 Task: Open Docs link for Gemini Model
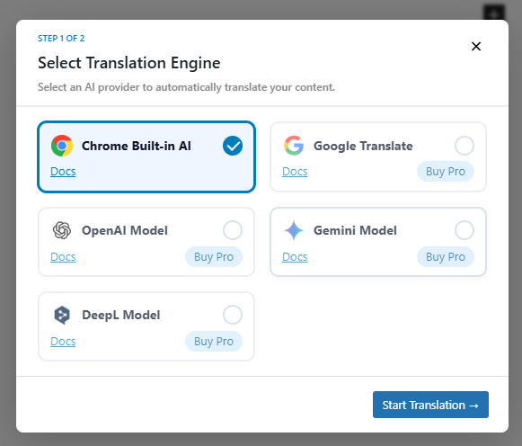click(295, 257)
